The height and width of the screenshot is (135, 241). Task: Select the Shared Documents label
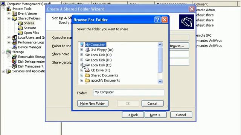(105, 75)
